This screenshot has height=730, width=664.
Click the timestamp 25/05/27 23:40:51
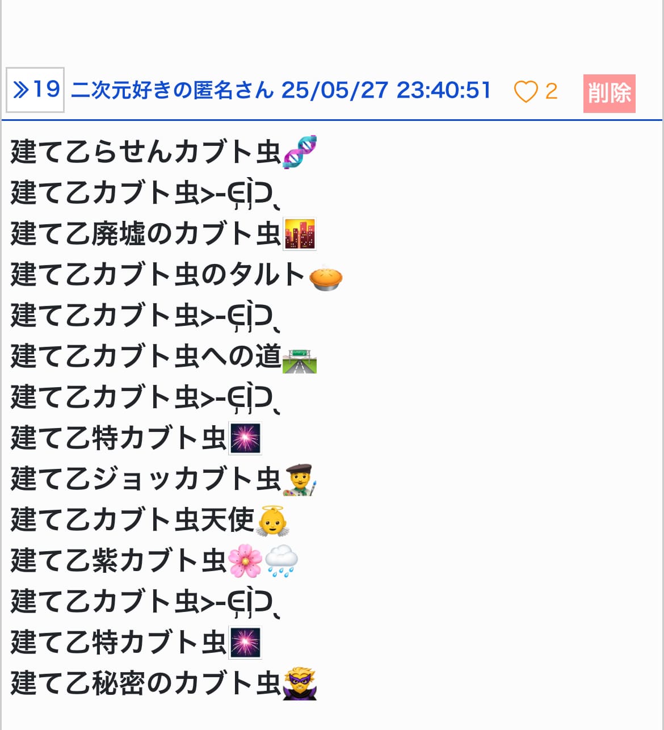pos(386,90)
